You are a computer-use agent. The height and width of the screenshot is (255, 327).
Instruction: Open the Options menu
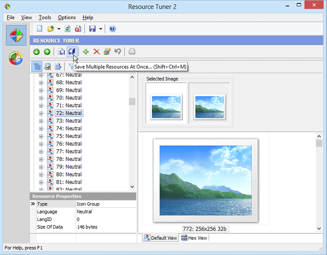click(67, 18)
